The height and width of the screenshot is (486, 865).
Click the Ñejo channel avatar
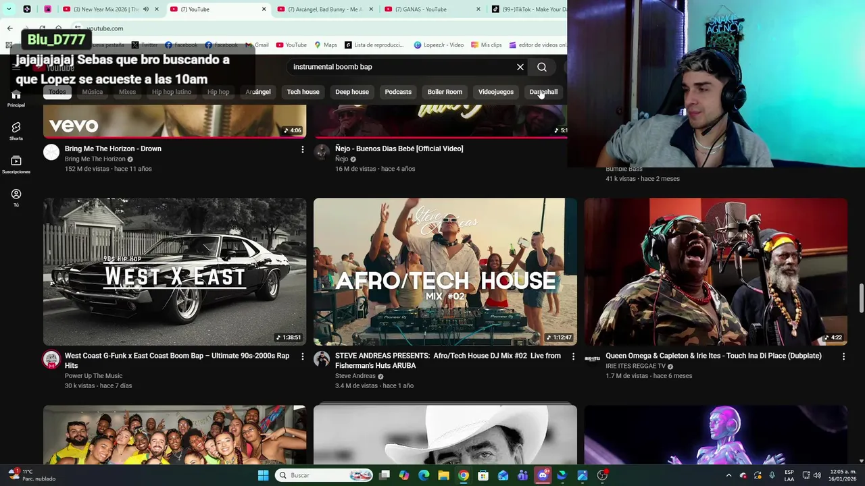pyautogui.click(x=322, y=152)
